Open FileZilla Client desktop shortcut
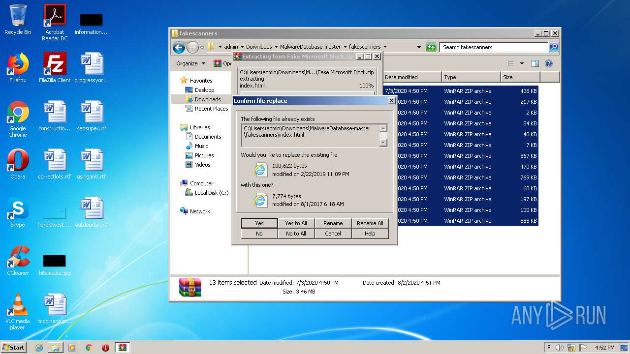This screenshot has width=630, height=354. 55,68
